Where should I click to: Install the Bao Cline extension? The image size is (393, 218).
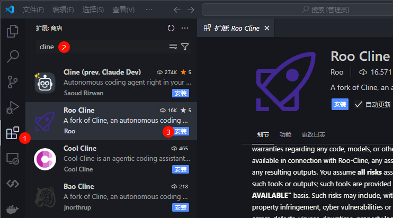pos(181,207)
